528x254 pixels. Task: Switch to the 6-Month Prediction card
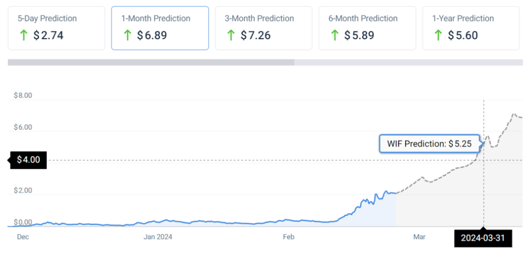367,28
